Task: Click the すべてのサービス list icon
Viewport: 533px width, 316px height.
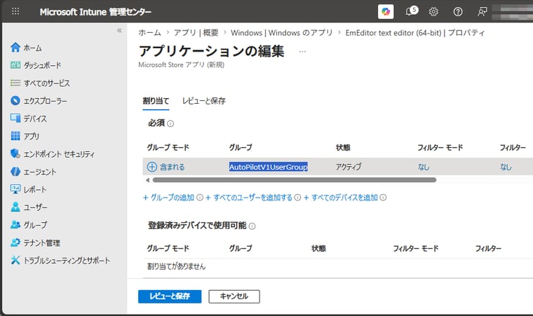Action: [15, 83]
